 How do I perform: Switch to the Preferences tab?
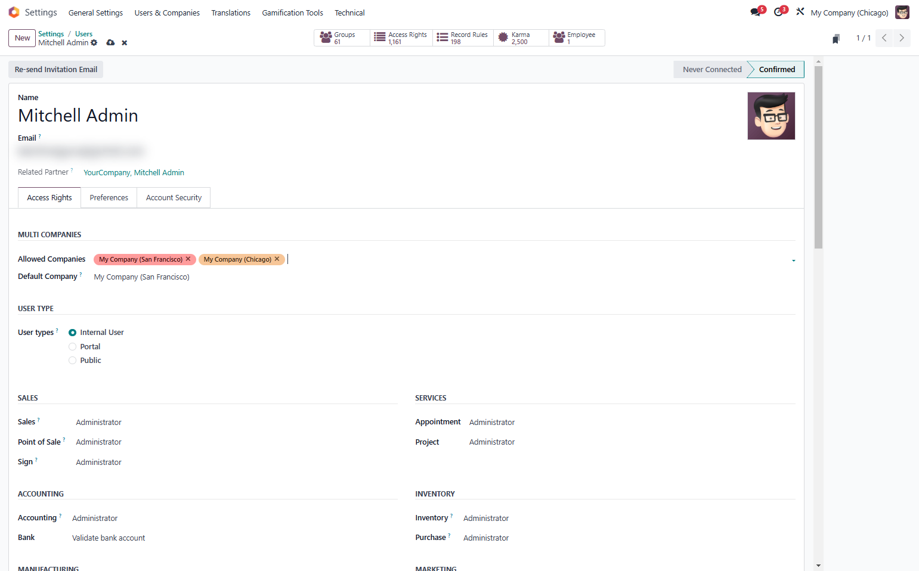click(109, 198)
